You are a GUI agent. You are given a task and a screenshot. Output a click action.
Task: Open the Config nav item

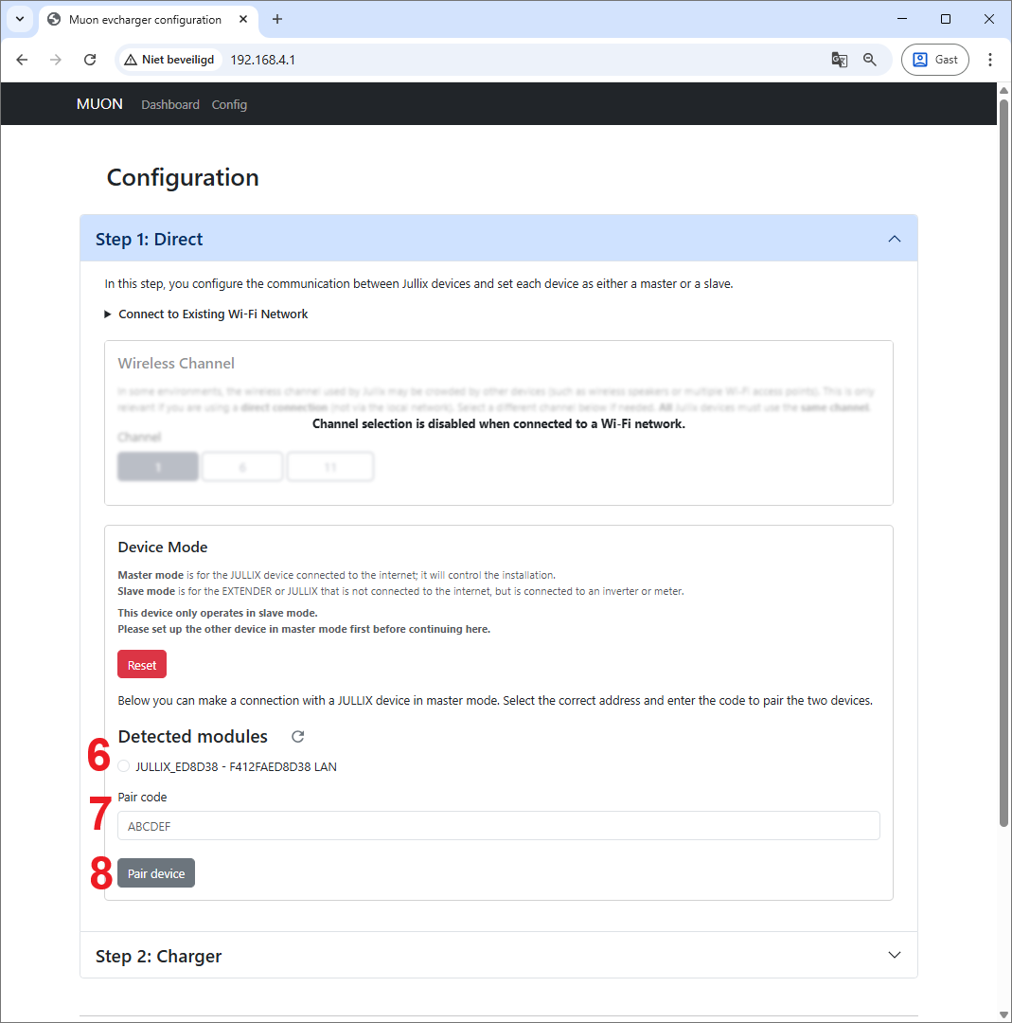point(229,104)
